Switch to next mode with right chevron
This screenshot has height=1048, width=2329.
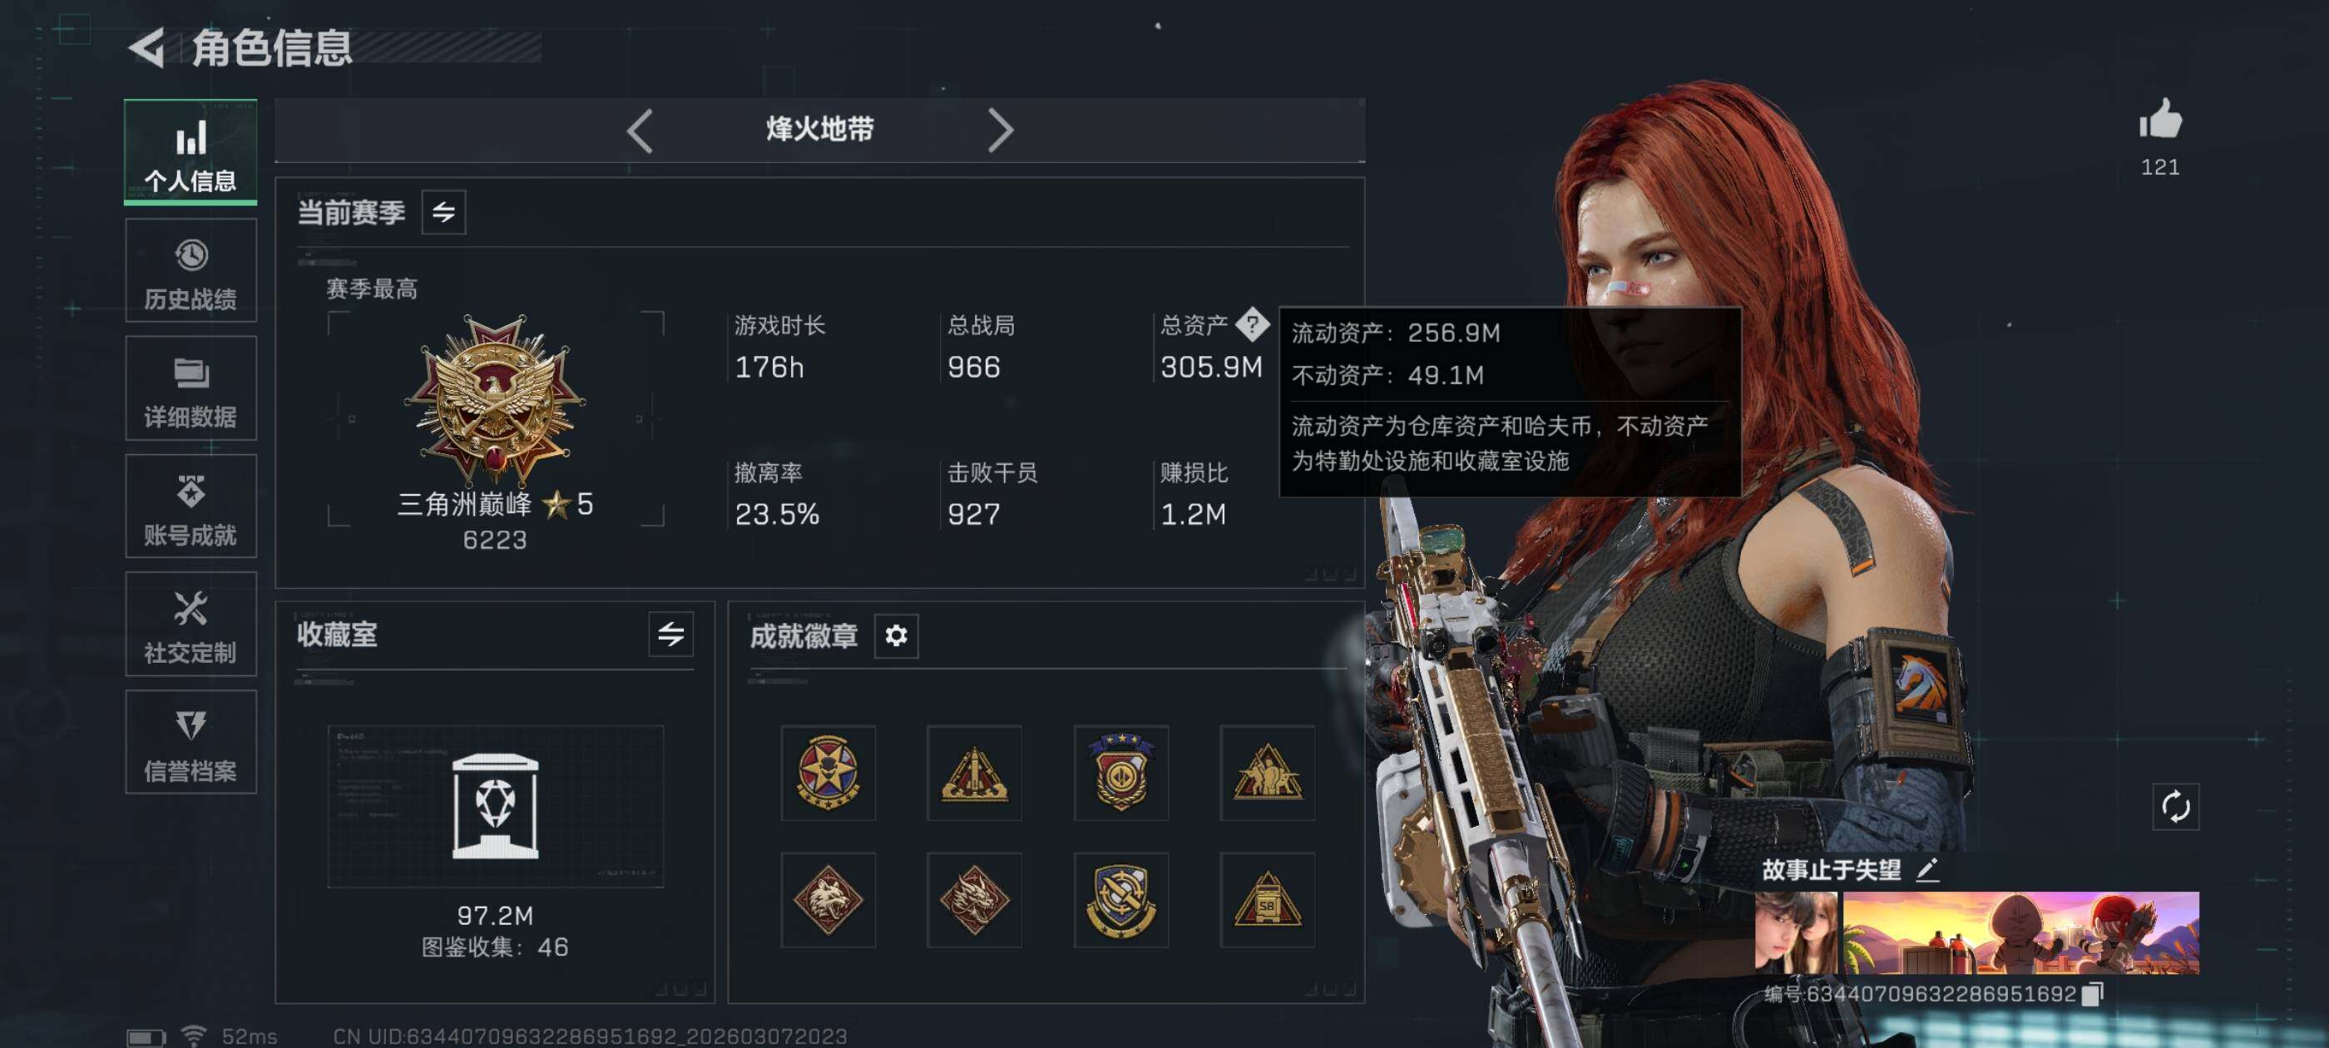point(1000,131)
